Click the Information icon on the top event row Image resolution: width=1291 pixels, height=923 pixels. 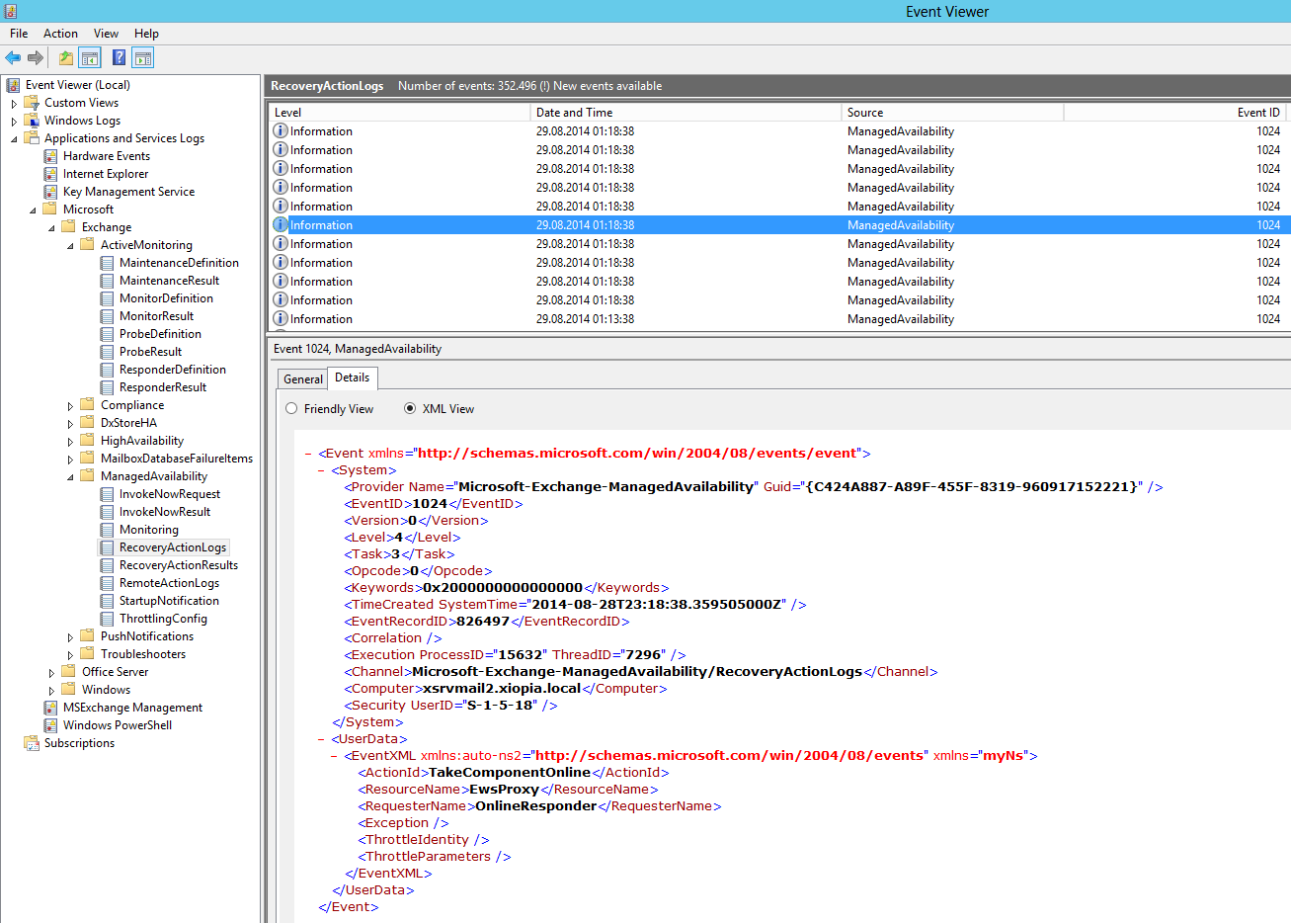point(282,130)
